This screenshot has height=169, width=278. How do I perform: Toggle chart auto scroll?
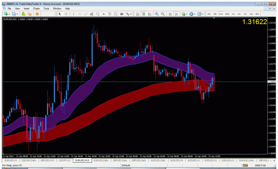pyautogui.click(x=170, y=14)
